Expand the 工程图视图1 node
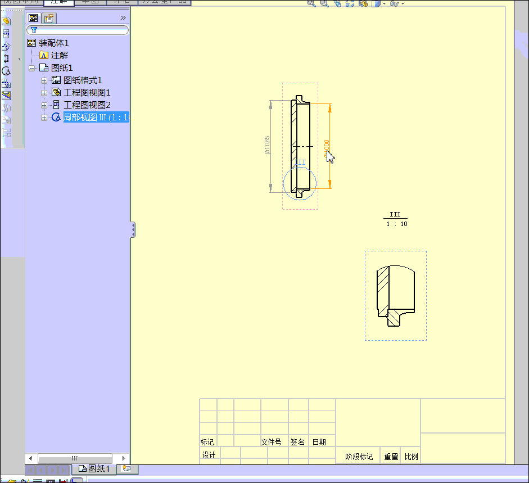The image size is (529, 483). tap(44, 93)
